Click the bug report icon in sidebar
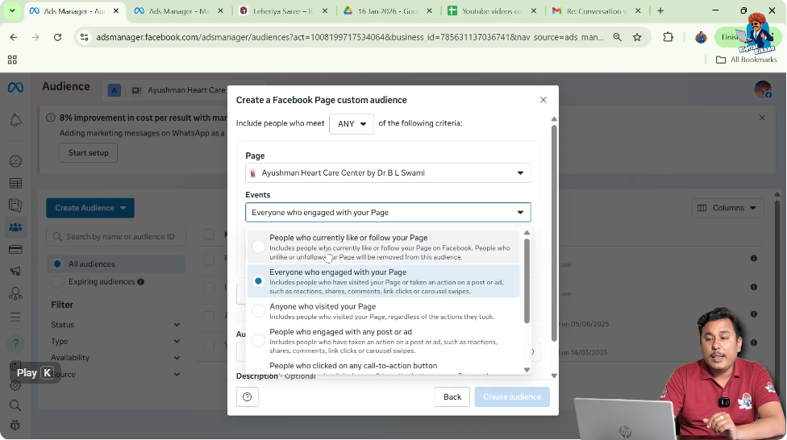The image size is (787, 440). point(15,425)
